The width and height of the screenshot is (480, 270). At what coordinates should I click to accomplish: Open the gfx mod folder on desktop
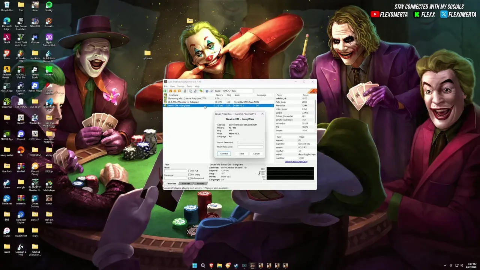147,55
